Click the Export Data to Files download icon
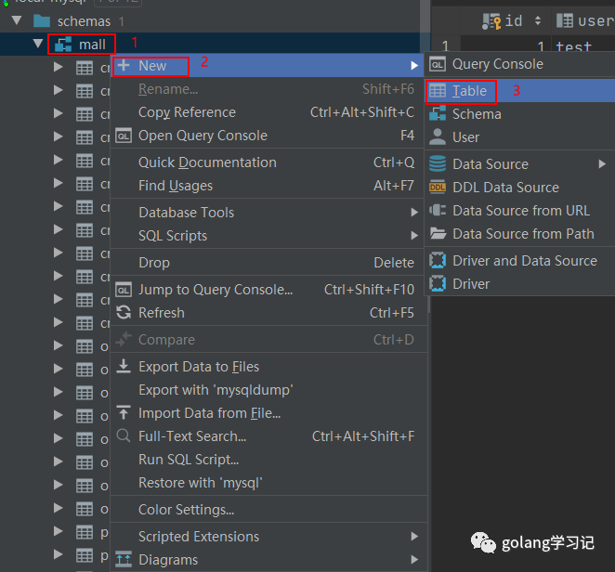615x572 pixels. coord(124,367)
